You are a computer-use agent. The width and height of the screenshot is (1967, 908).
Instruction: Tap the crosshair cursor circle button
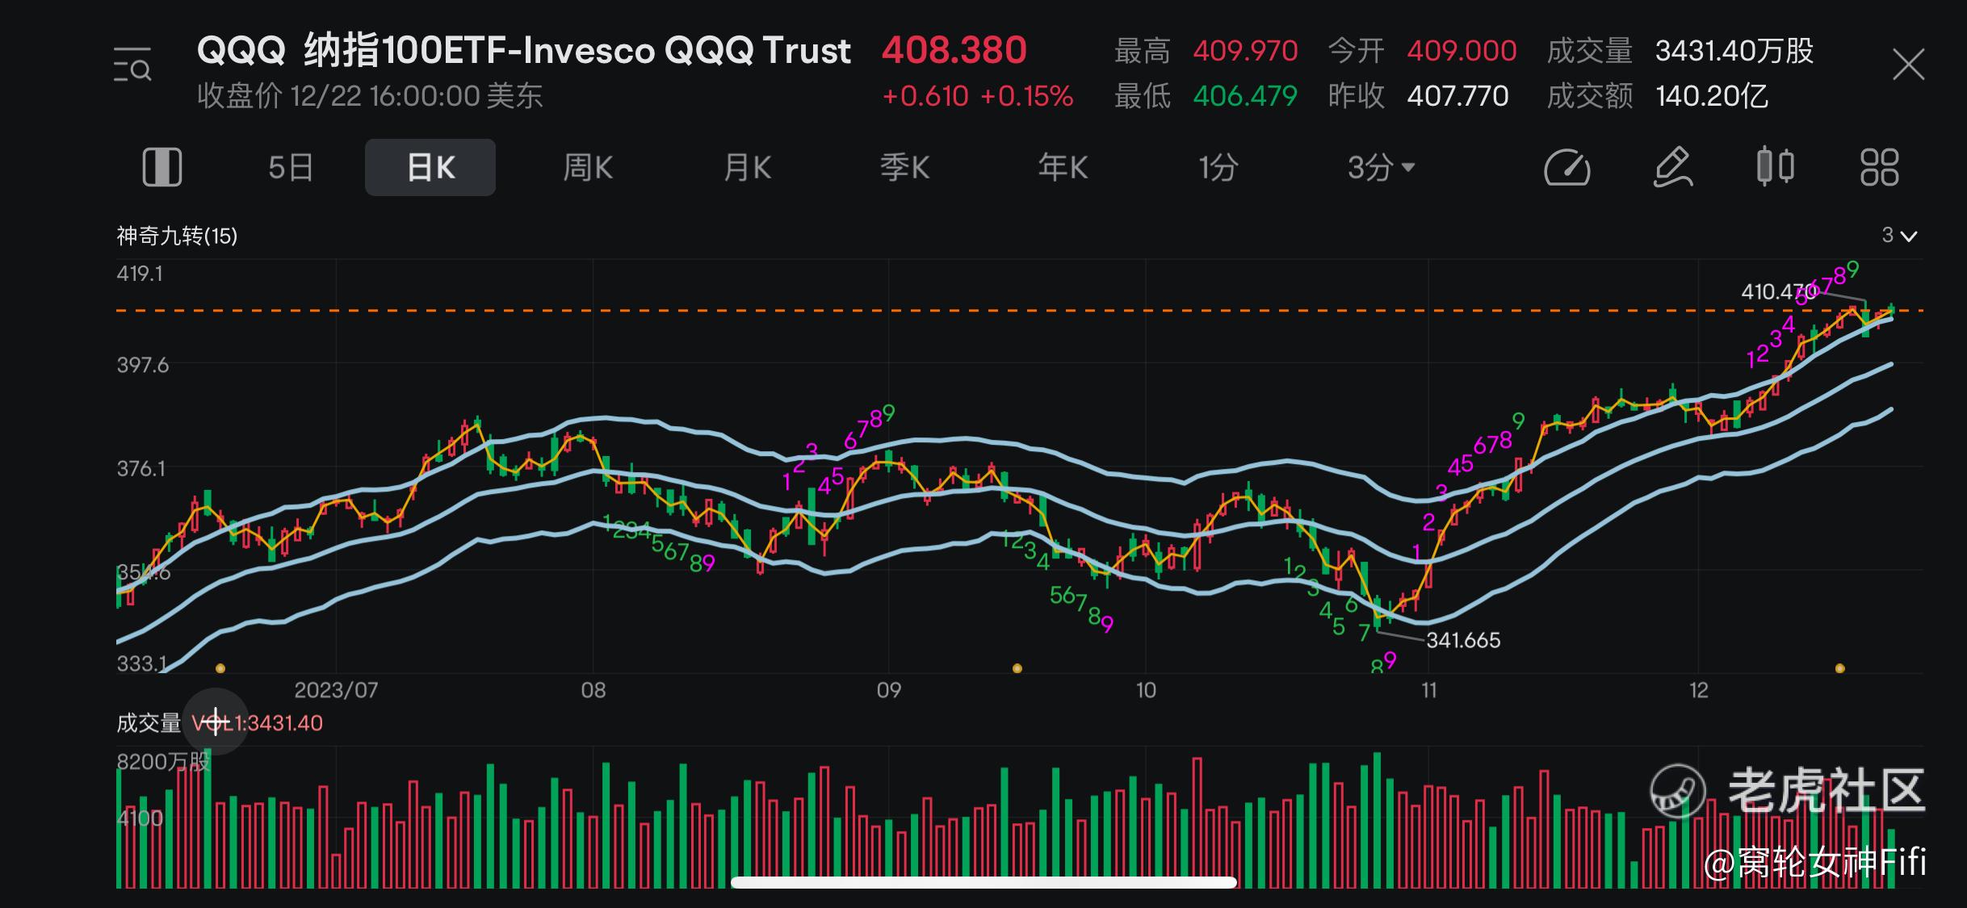216,722
